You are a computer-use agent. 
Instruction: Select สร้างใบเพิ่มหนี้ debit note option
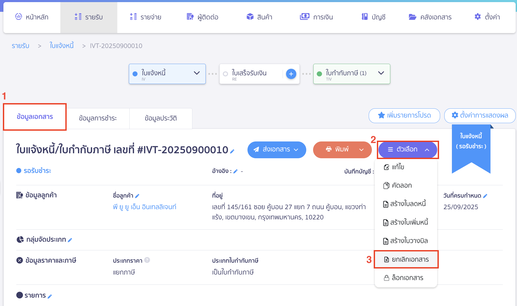pos(406,223)
